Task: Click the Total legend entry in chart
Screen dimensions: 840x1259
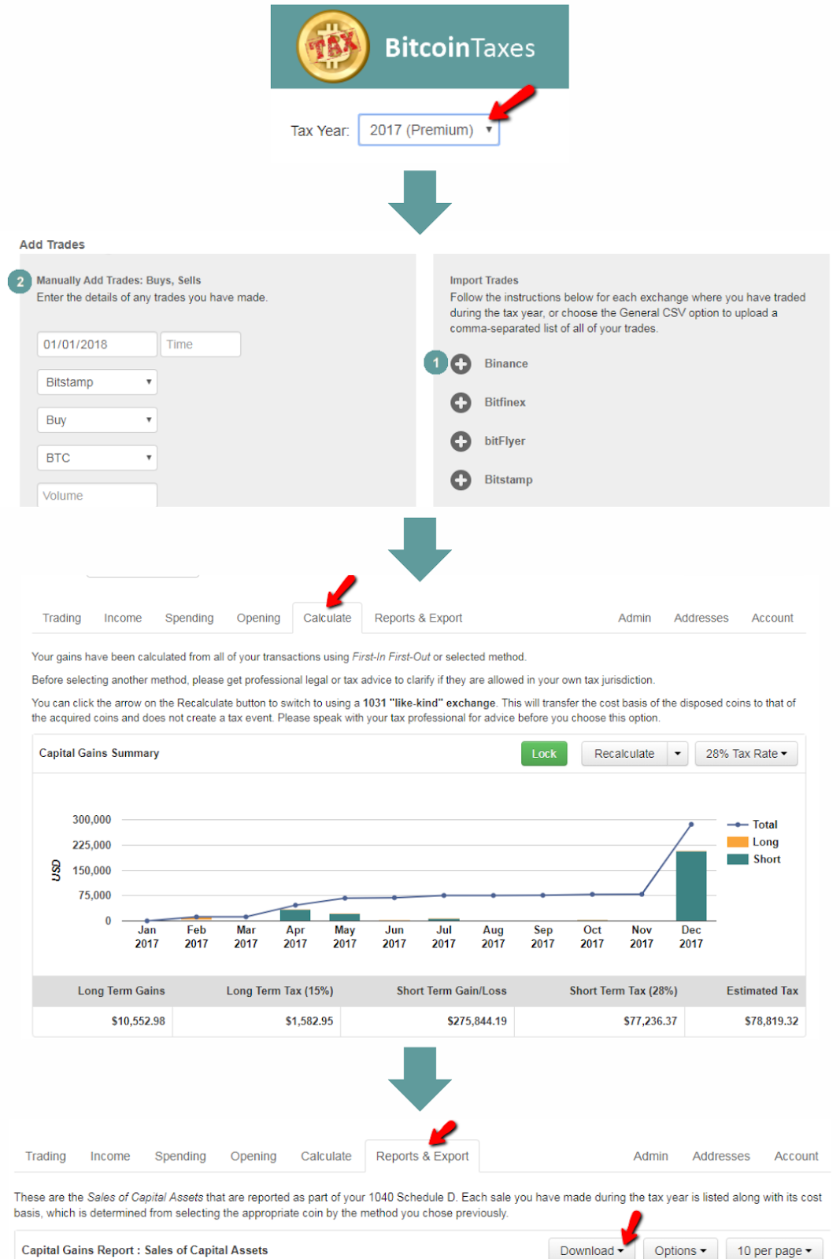Action: [753, 825]
